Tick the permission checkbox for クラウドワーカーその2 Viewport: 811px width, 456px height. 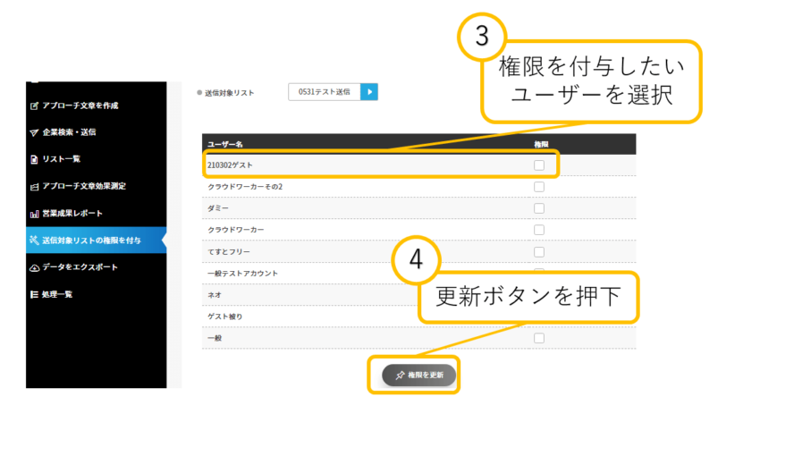[x=539, y=187]
